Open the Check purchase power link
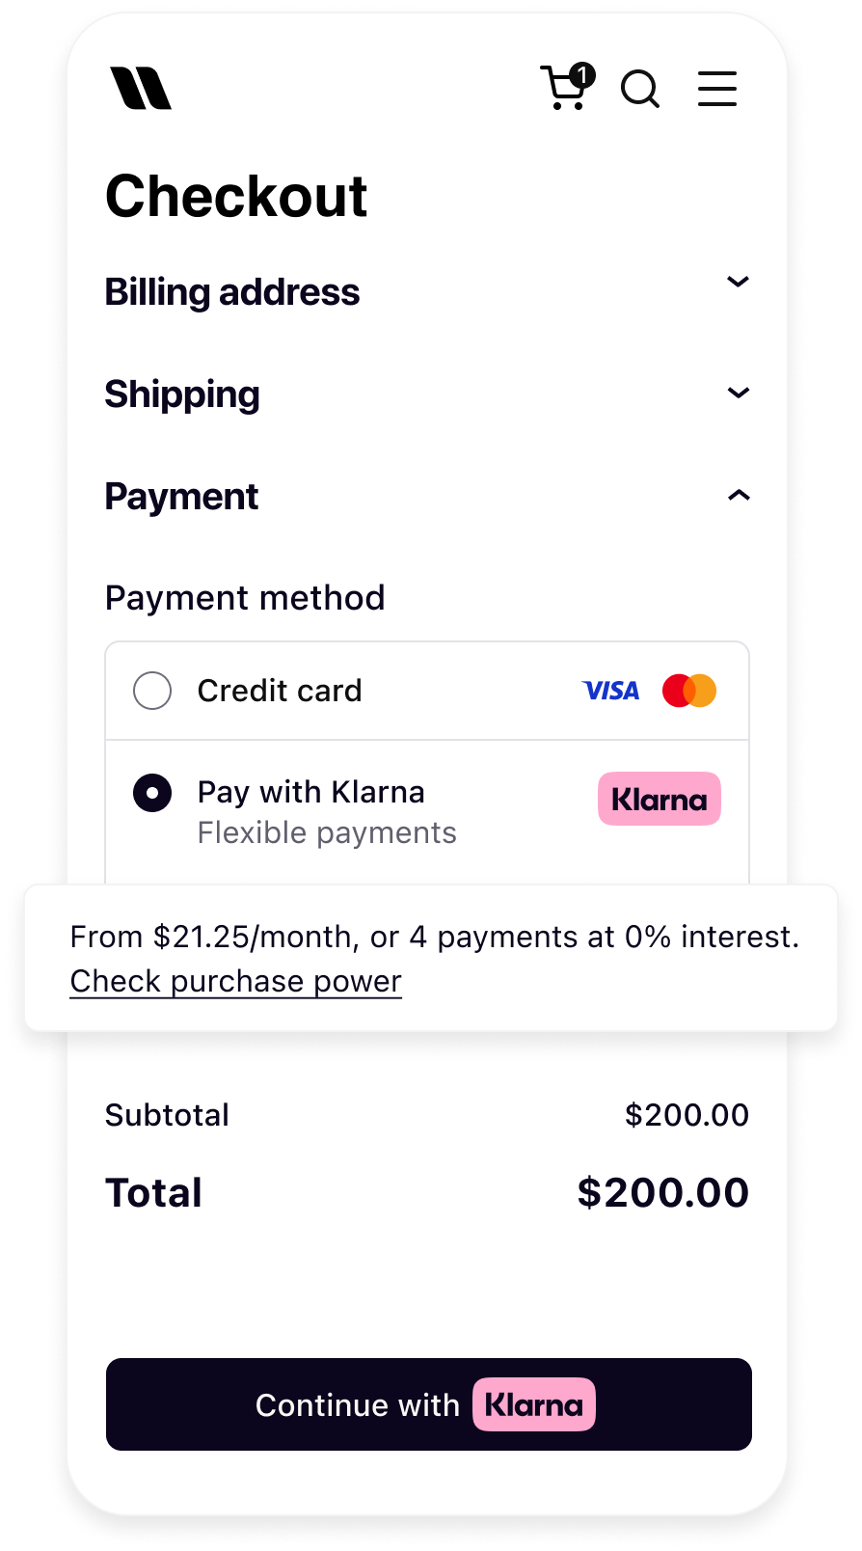Viewport: 862px width, 1551px height. tap(236, 981)
